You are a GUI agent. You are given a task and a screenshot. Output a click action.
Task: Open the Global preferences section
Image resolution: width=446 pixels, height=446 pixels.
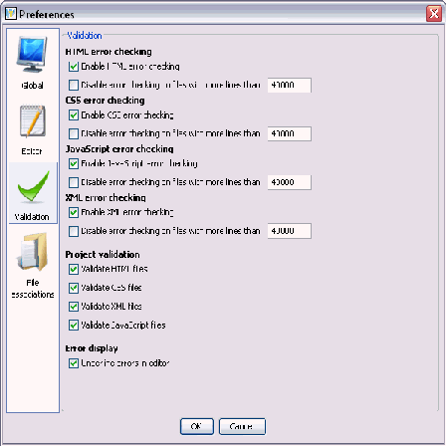point(32,63)
